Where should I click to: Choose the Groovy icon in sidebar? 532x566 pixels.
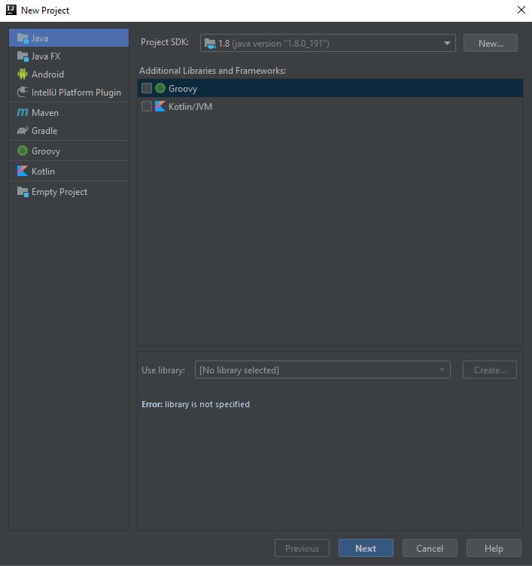(x=23, y=151)
